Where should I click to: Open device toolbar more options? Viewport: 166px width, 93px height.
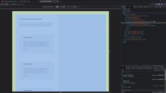click(x=120, y=7)
